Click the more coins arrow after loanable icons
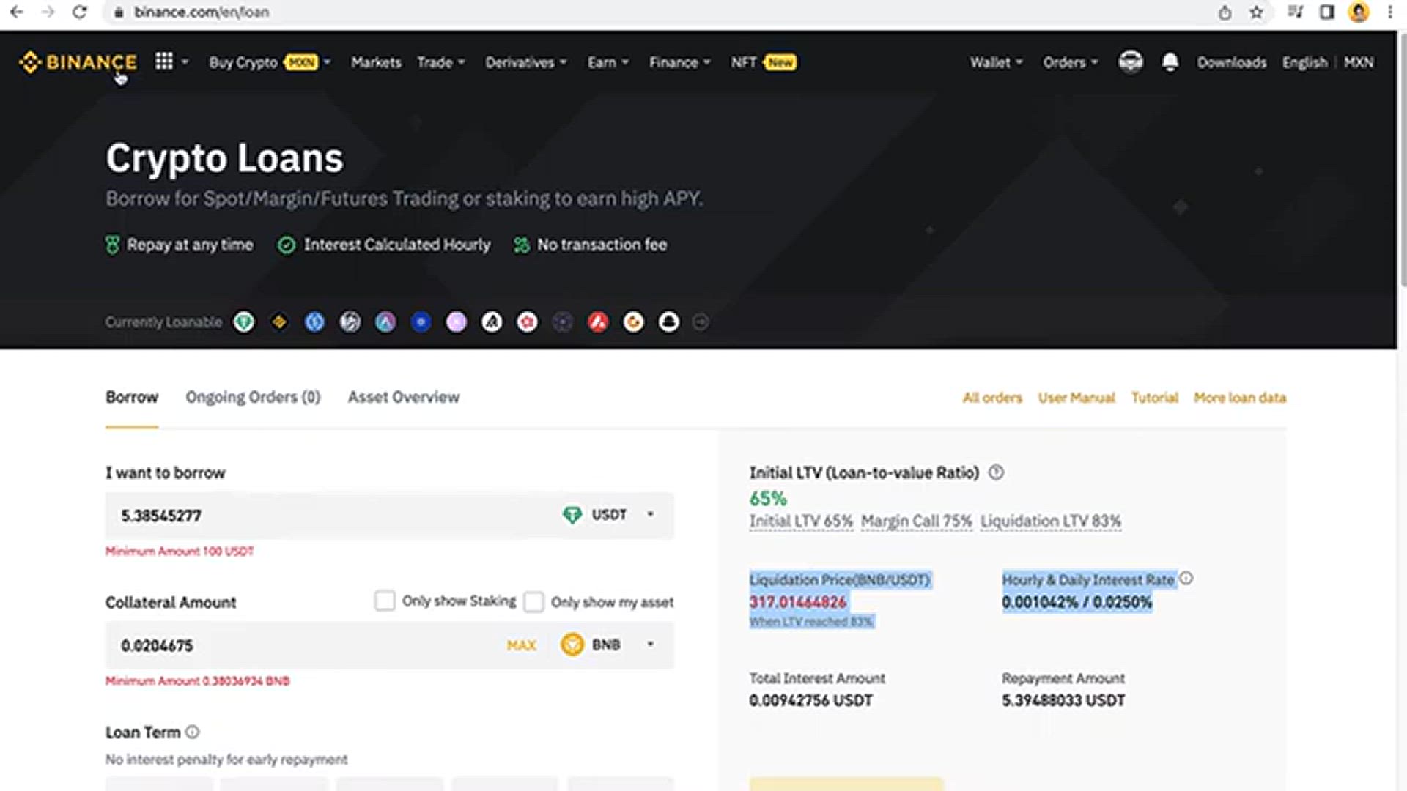 click(701, 322)
